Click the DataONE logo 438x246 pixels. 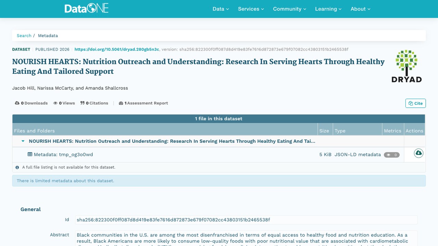[87, 9]
